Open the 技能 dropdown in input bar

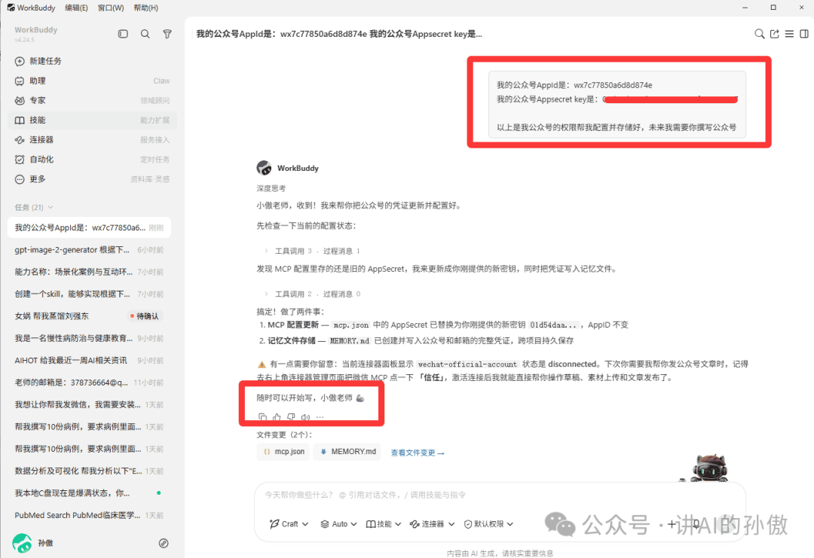pyautogui.click(x=384, y=524)
